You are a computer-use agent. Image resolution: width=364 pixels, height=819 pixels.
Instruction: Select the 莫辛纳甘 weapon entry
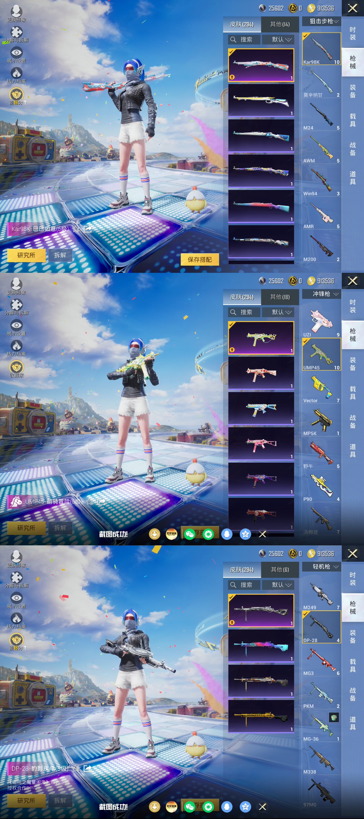pos(321,82)
